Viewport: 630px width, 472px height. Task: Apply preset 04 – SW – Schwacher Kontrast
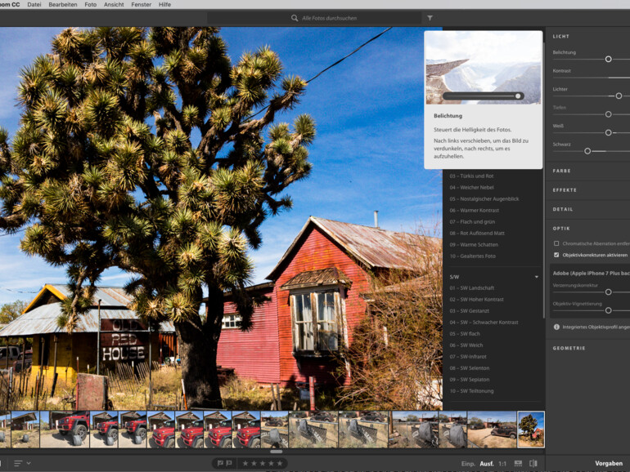(484, 323)
